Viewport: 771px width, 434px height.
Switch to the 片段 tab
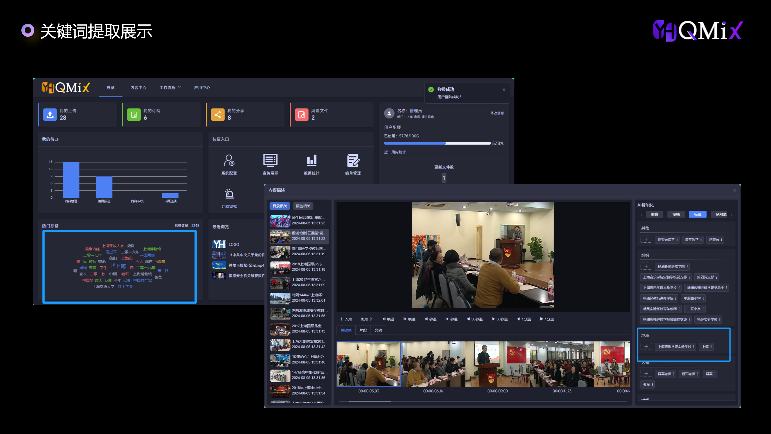click(x=363, y=330)
